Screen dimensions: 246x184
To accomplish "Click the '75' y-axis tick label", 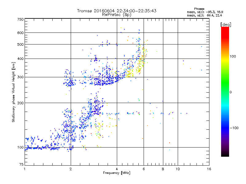I will [x=22, y=164].
